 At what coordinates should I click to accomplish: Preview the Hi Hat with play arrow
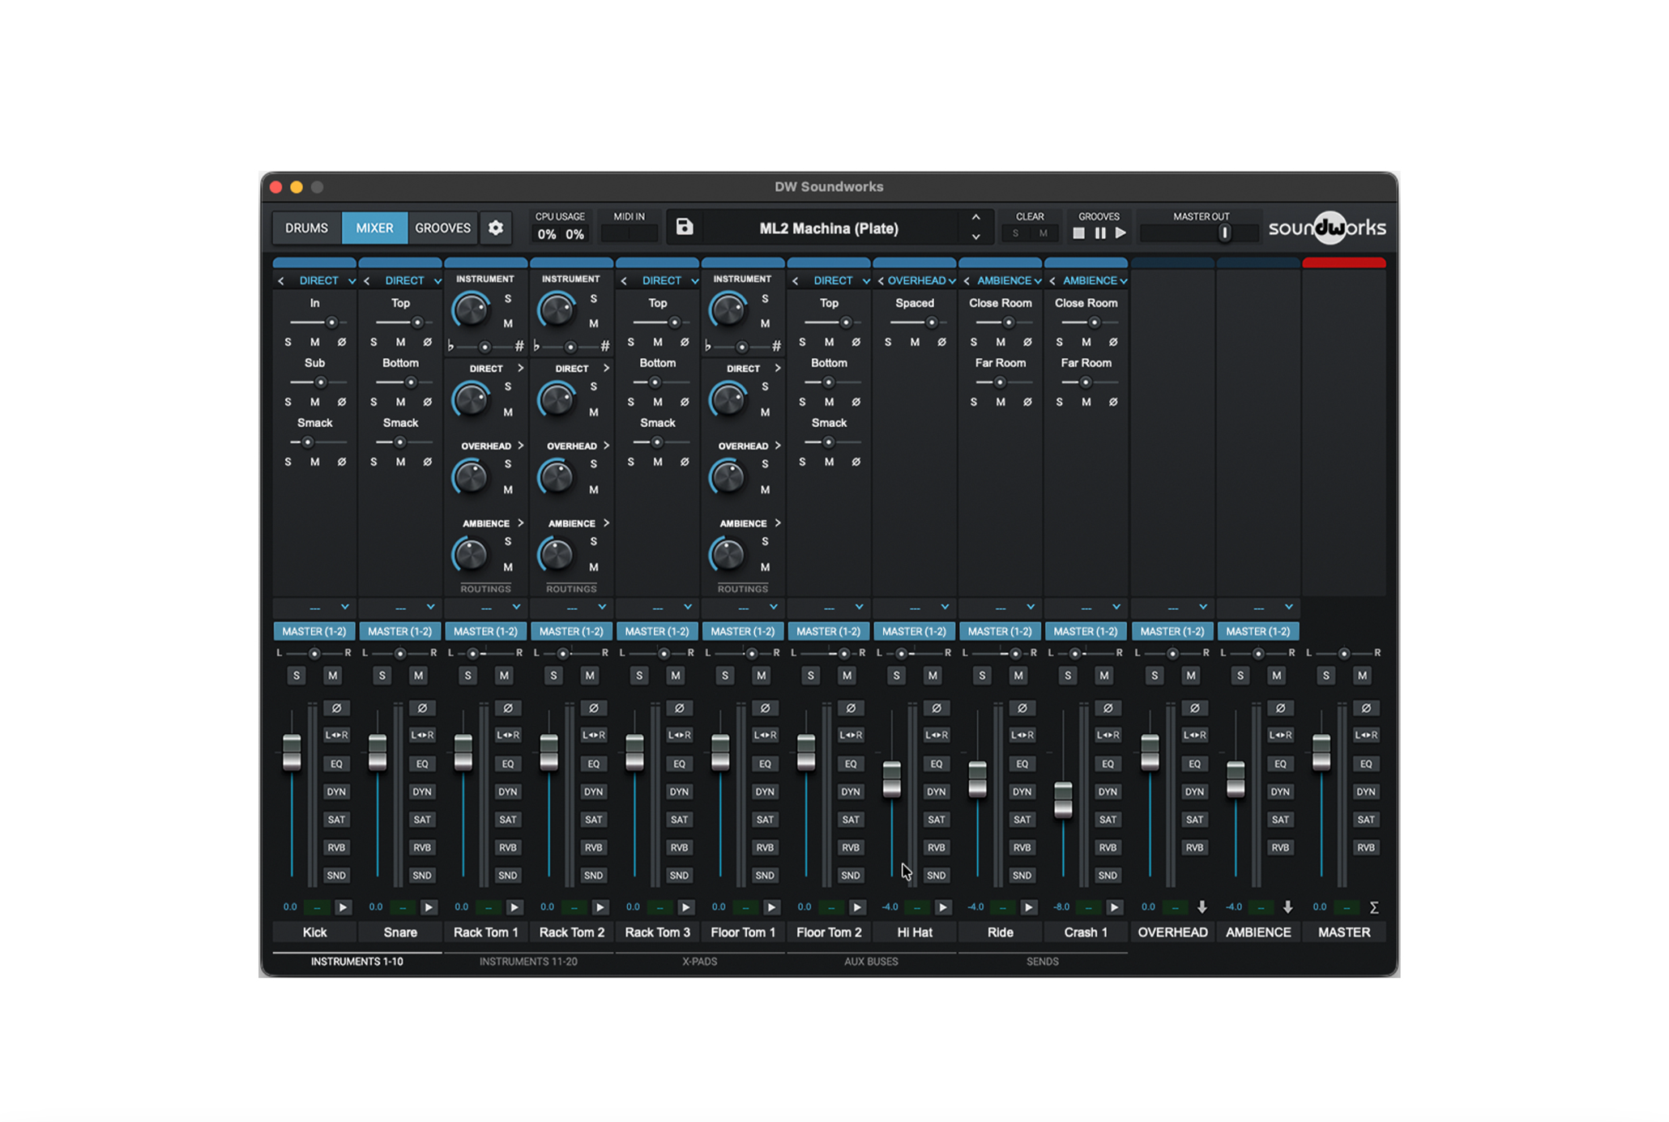coord(942,907)
